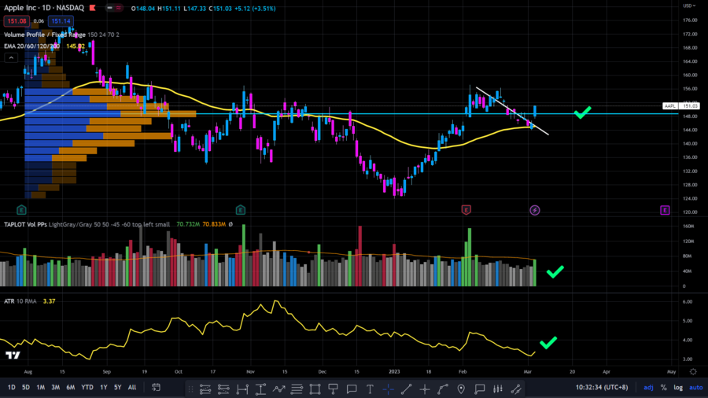This screenshot has width=708, height=398.
Task: Select the highlighted blue crosshair tool
Action: click(x=388, y=389)
